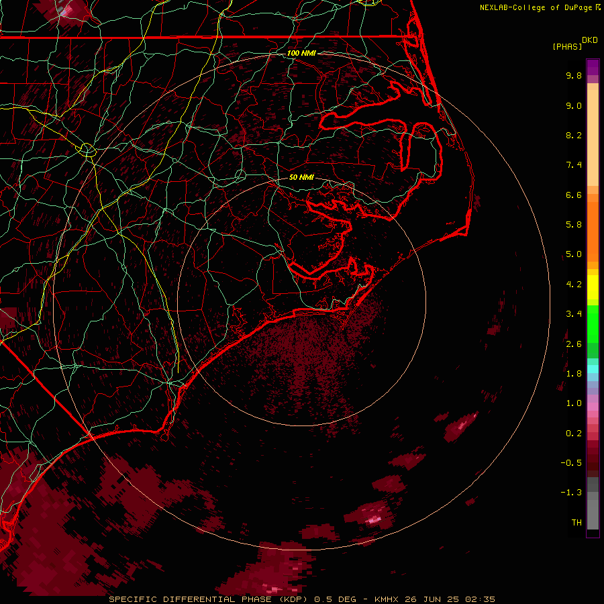Click the purple swatch atop the color bar
Viewport: 604px width, 604px height.
pyautogui.click(x=593, y=67)
